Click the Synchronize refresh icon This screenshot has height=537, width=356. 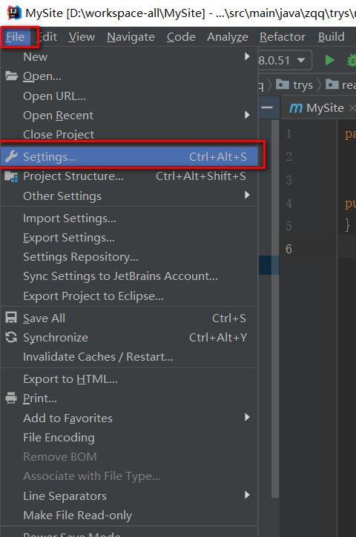pos(11,337)
